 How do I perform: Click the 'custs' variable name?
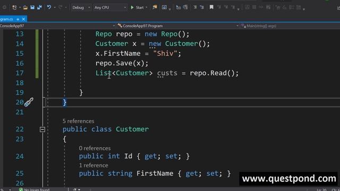point(167,73)
